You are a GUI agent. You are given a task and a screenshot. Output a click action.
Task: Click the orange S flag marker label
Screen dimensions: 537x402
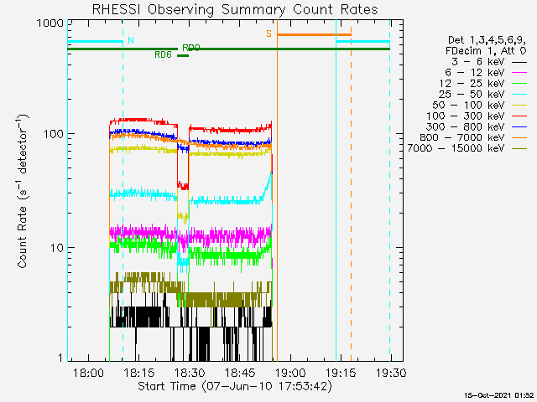click(268, 33)
